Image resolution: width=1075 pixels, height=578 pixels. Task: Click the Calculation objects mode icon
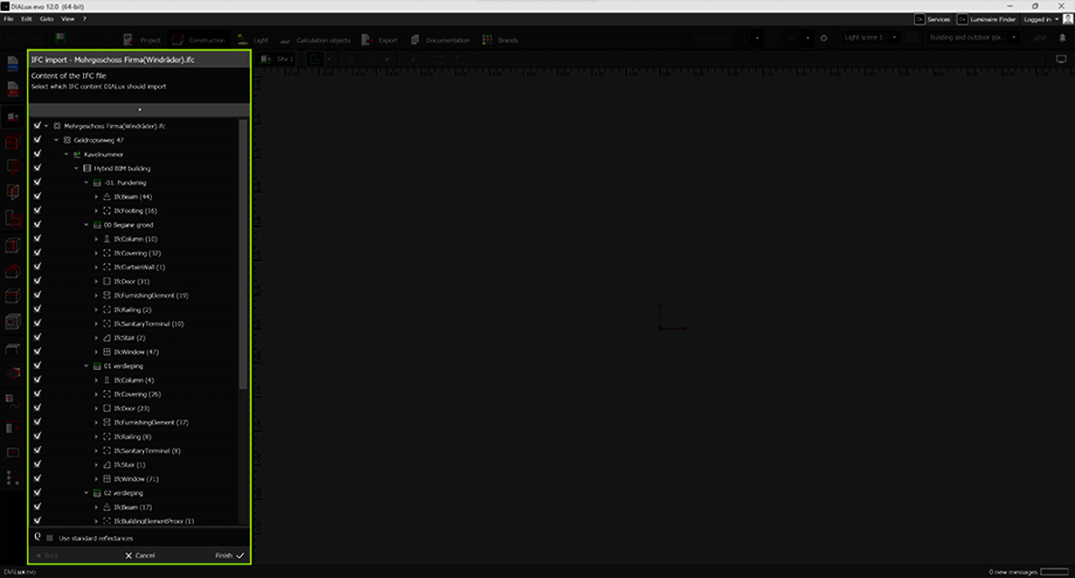(x=286, y=39)
